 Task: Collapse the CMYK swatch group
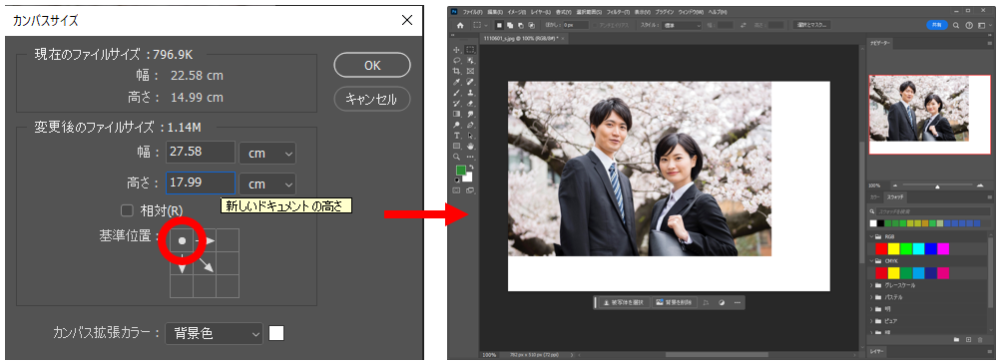(x=872, y=261)
